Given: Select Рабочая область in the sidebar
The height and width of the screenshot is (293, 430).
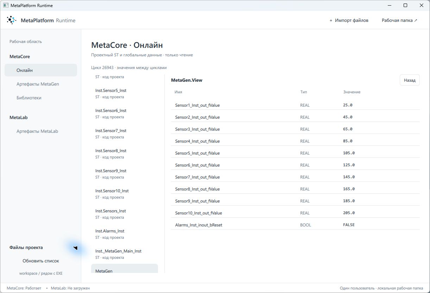Looking at the screenshot, I should 26,42.
